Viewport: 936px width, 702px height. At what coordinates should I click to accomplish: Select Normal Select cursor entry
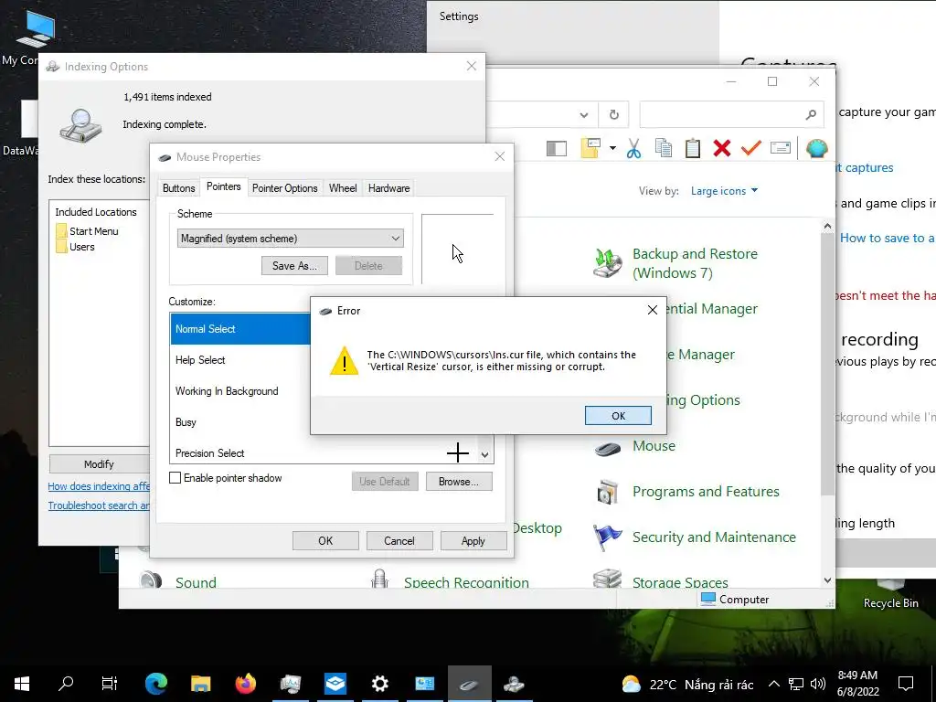(x=240, y=329)
